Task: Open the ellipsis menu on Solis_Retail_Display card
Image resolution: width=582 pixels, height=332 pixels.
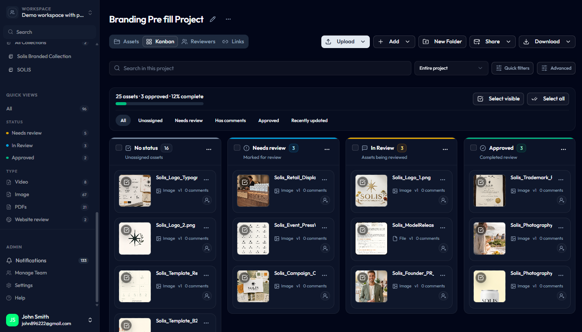Action: (x=324, y=179)
